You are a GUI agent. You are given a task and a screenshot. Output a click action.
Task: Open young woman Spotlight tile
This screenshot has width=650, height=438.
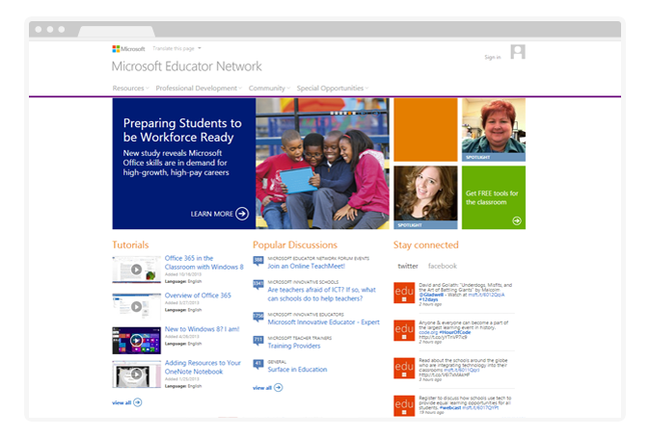(425, 197)
